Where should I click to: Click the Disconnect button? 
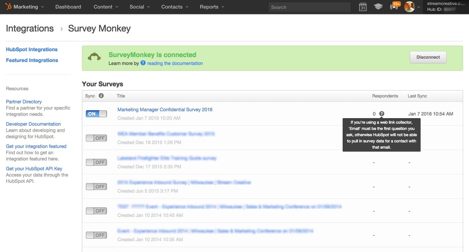pos(428,57)
